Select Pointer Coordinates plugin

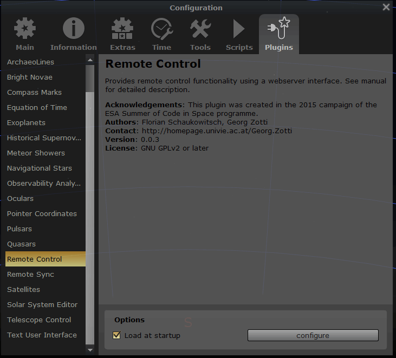click(x=46, y=213)
